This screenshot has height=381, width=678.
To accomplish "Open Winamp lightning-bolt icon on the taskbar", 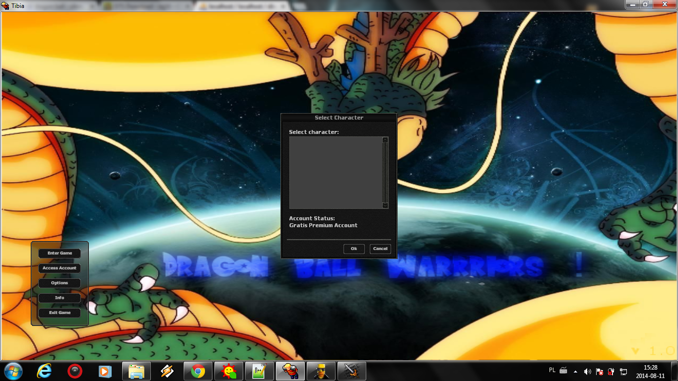I will tap(167, 371).
